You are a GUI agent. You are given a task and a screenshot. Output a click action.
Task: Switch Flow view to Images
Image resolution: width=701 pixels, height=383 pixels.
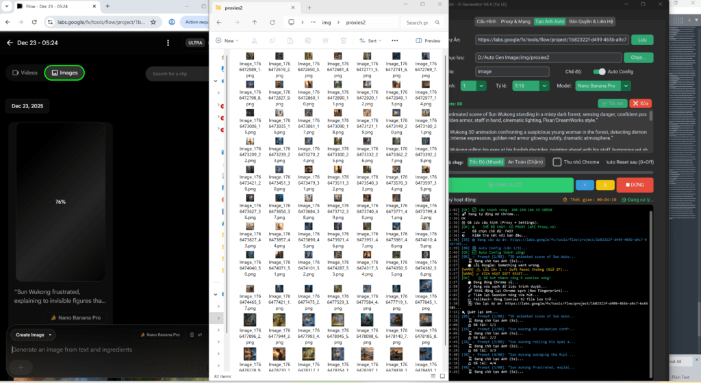(64, 72)
